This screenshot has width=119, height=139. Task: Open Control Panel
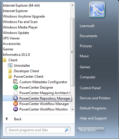pyautogui.click(x=90, y=88)
